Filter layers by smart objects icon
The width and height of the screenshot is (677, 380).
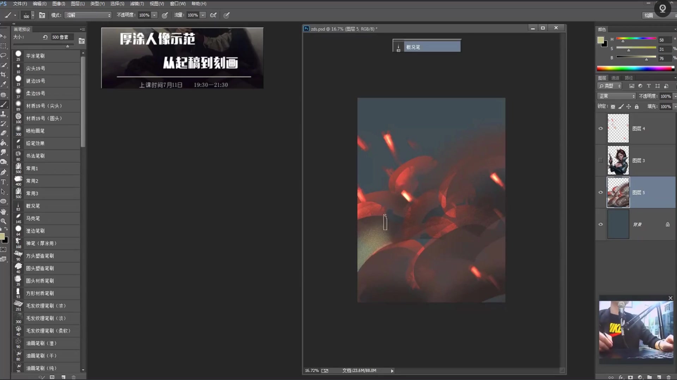(x=666, y=86)
